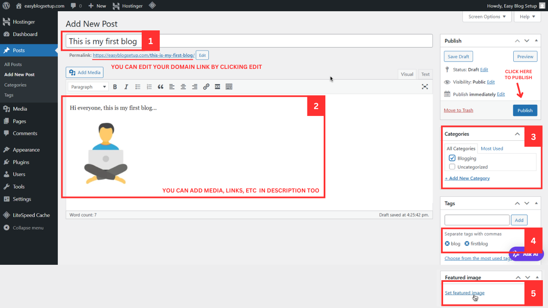Screen dimensions: 548x308
Task: Open the permalink URL
Action: pos(143,55)
